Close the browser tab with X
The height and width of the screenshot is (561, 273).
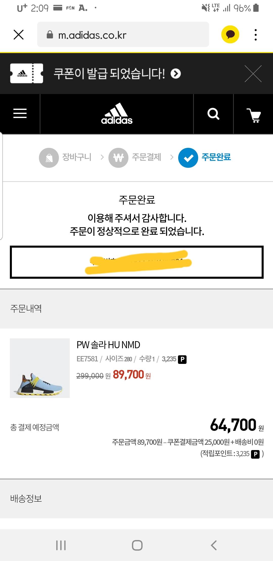tap(18, 35)
